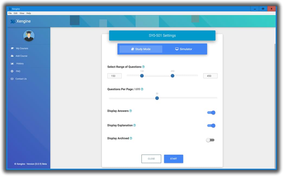Click the START button
This screenshot has height=176, width=283.
[173, 159]
